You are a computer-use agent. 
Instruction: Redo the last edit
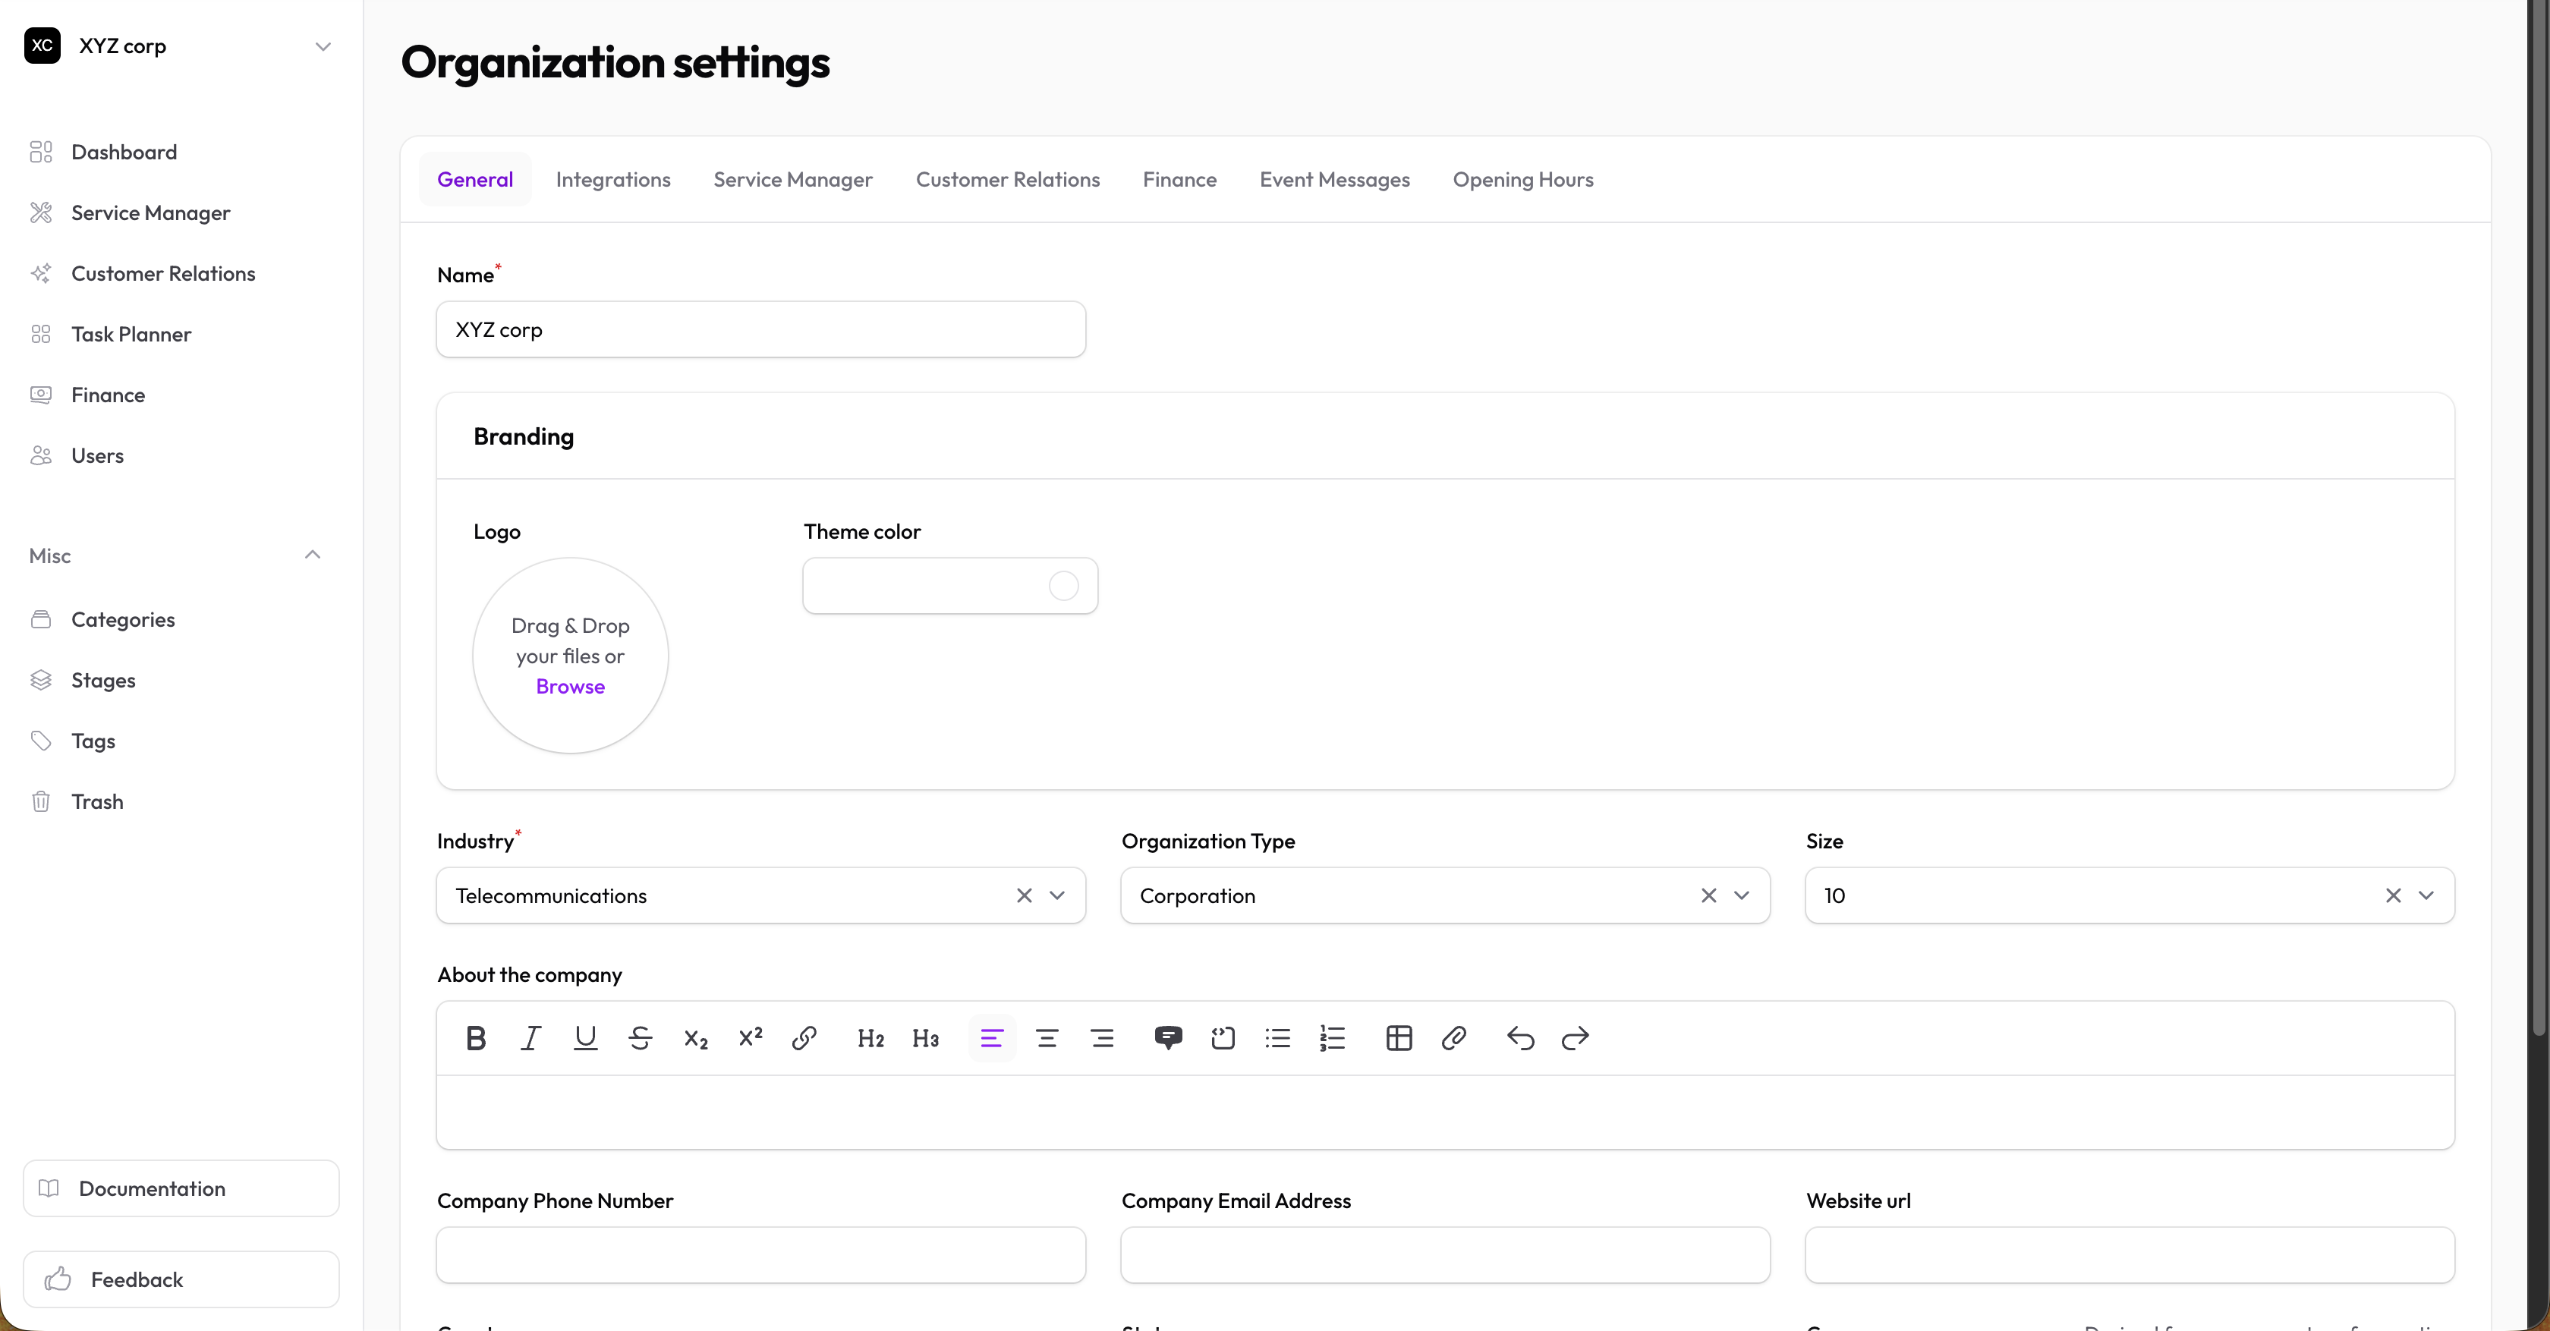(x=1575, y=1038)
